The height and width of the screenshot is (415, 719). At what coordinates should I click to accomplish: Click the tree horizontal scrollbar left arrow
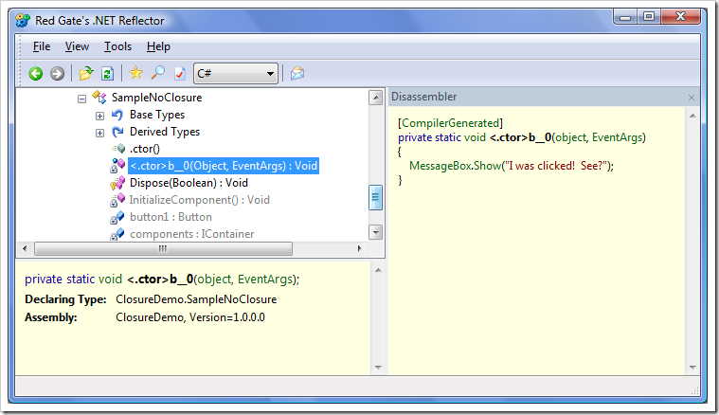pyautogui.click(x=25, y=248)
